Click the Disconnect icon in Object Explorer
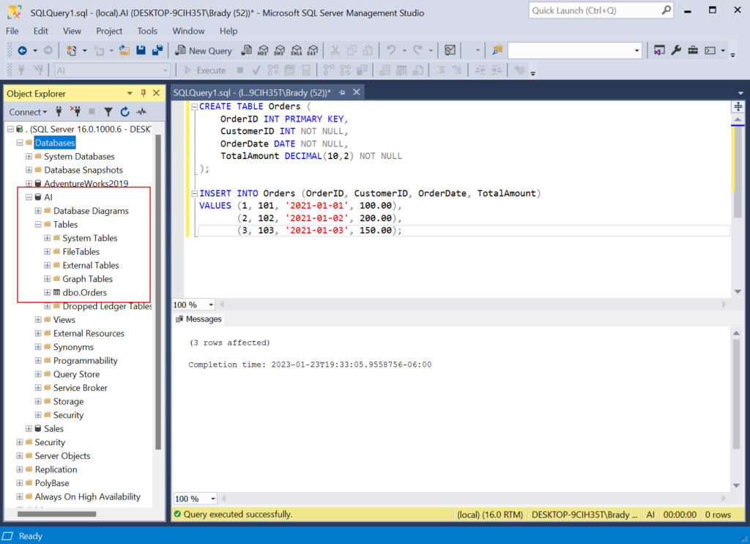Image resolution: width=750 pixels, height=544 pixels. (x=76, y=112)
